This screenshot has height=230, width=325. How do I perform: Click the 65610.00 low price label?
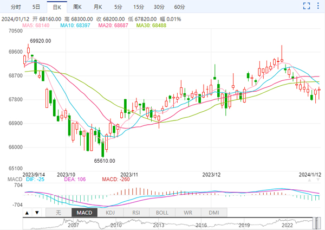tap(105, 161)
